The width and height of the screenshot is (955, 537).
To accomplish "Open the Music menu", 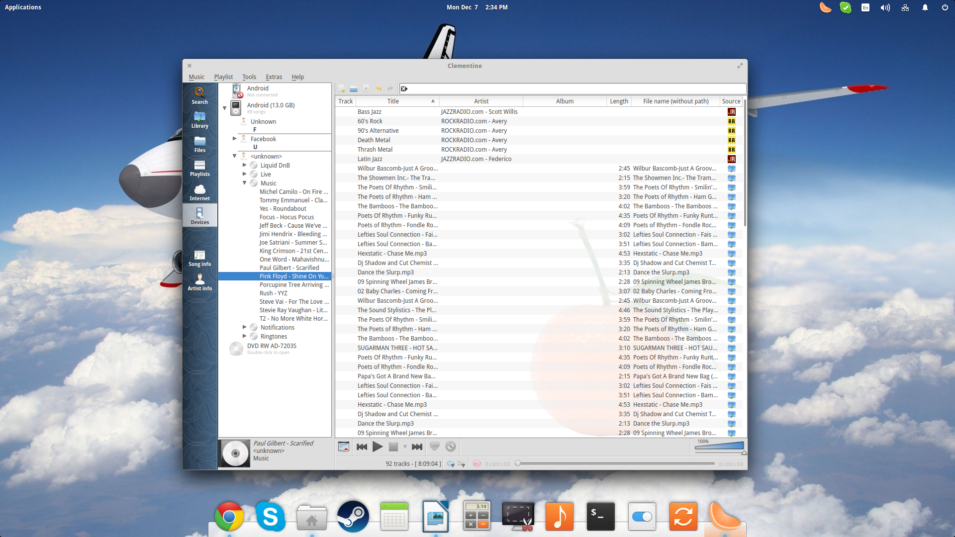I will tap(196, 77).
